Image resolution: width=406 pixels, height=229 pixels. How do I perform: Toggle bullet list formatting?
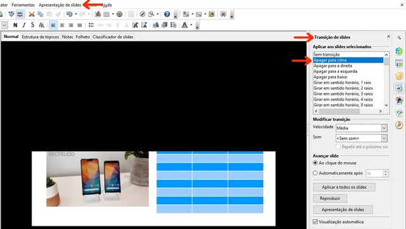91,25
